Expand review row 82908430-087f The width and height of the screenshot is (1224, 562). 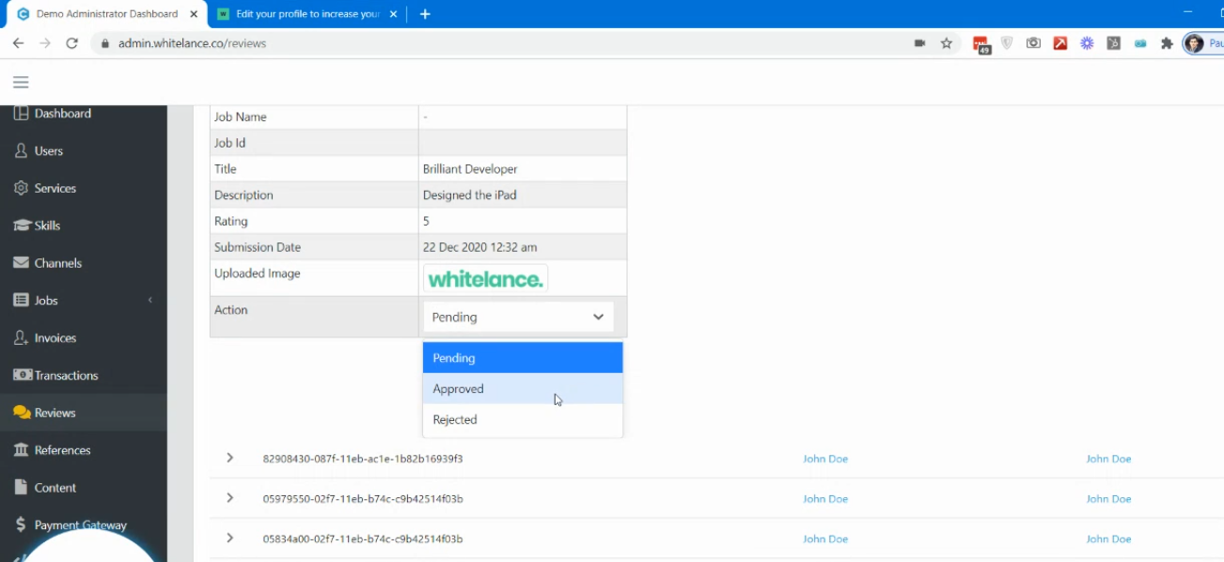pos(229,458)
